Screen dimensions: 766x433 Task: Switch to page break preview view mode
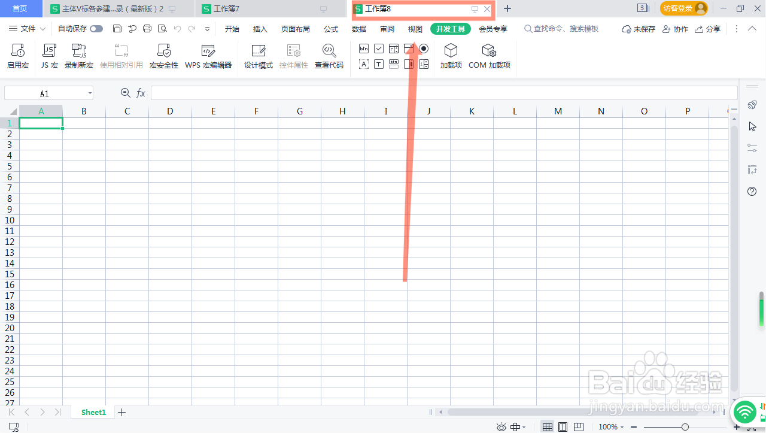coord(578,426)
